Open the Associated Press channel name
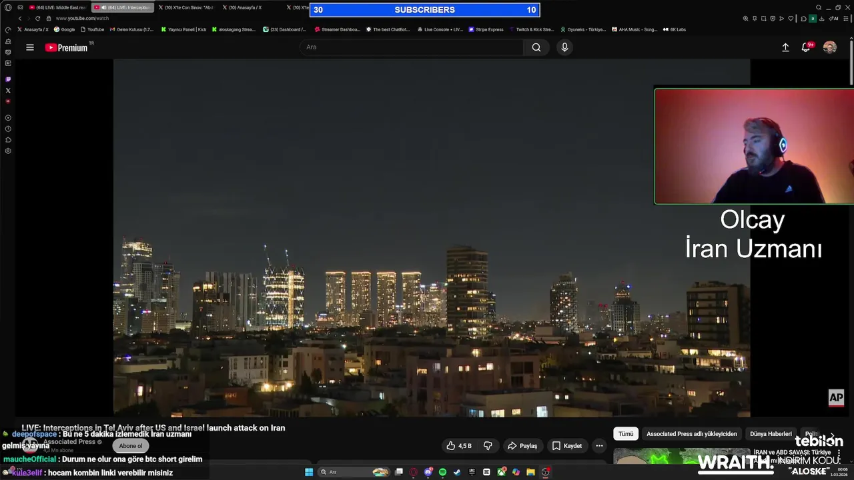Viewport: 854px width, 480px height. click(x=69, y=441)
